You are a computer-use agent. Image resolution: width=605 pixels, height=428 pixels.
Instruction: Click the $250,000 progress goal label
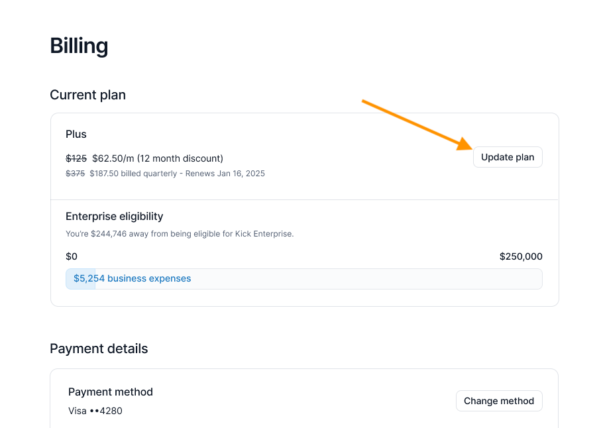point(521,256)
